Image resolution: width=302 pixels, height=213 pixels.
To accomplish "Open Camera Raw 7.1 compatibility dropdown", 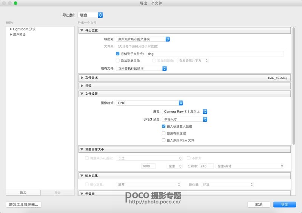I will (185, 112).
